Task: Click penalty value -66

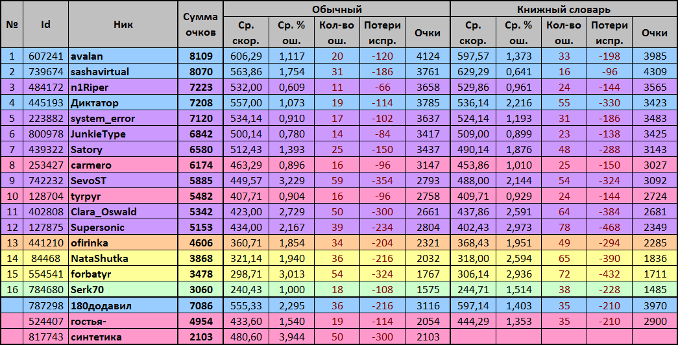Action: (x=382, y=88)
